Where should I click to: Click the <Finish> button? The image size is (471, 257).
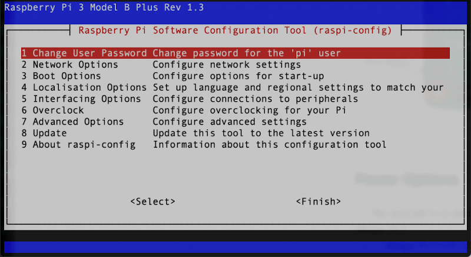tap(319, 202)
